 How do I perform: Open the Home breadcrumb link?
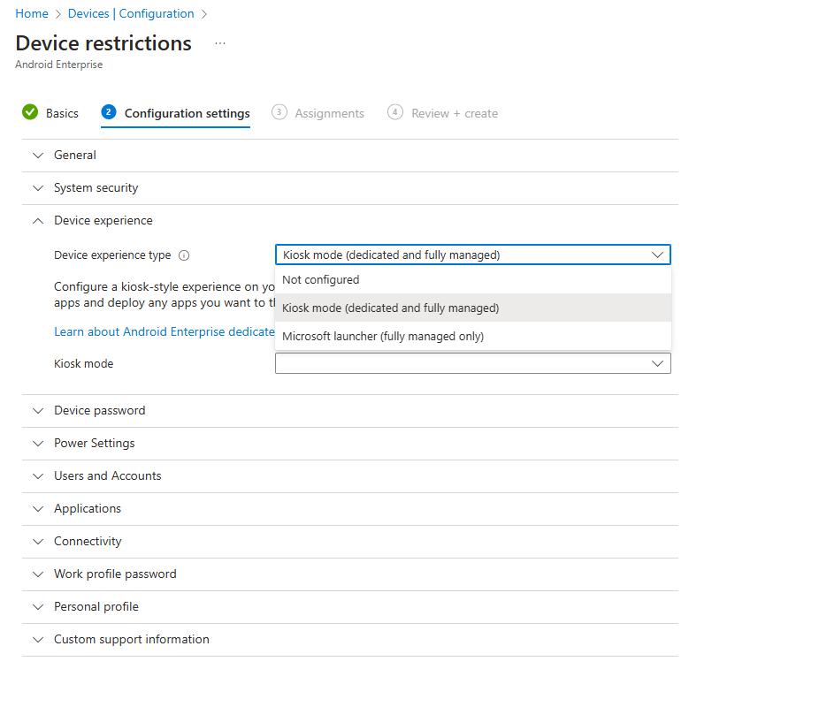[x=32, y=13]
